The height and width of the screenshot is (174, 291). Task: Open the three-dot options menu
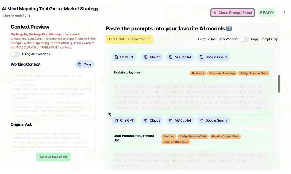pos(284,13)
